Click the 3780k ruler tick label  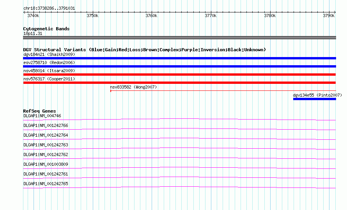270,16
